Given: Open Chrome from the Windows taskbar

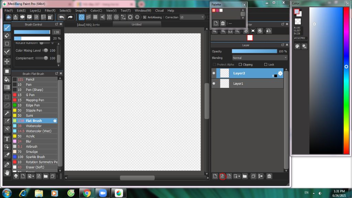Looking at the screenshot, I should coord(87,193).
